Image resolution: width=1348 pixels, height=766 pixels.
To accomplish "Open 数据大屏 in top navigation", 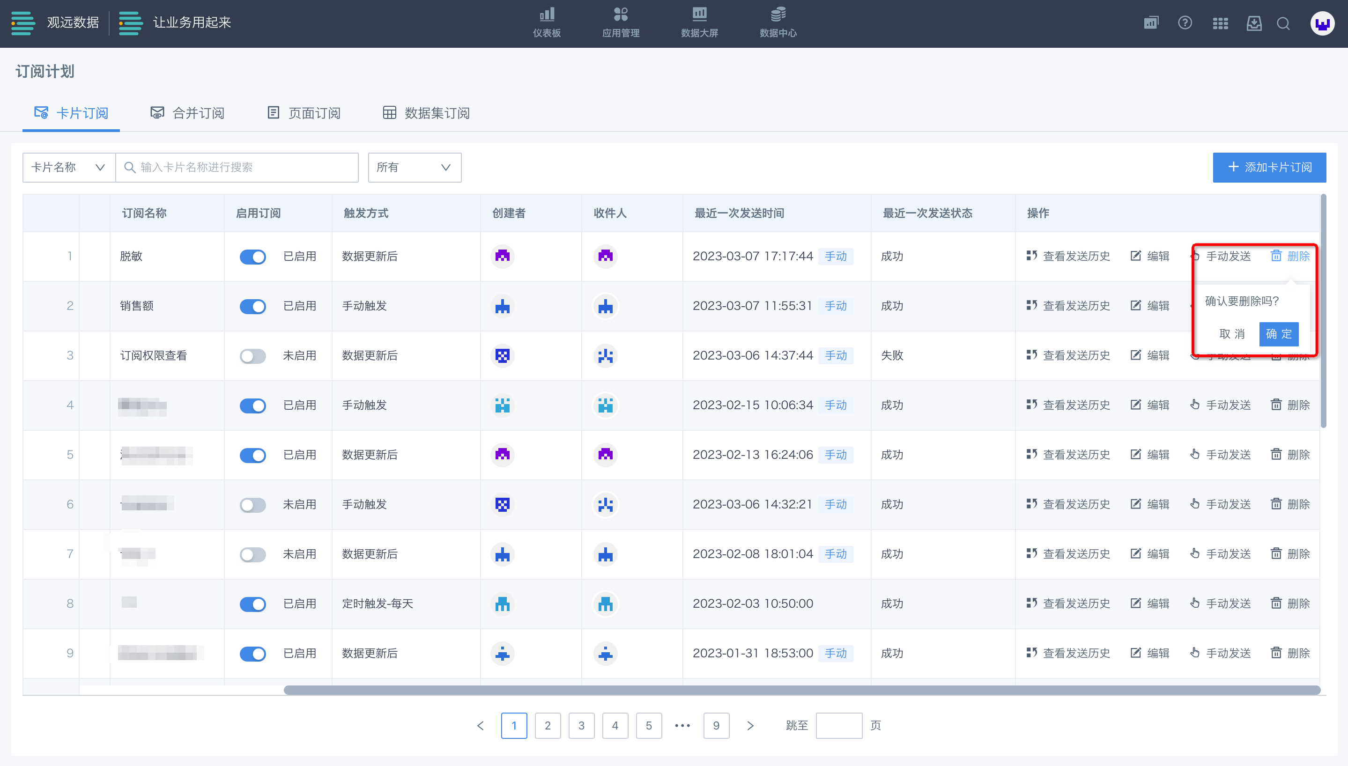I will (x=699, y=22).
